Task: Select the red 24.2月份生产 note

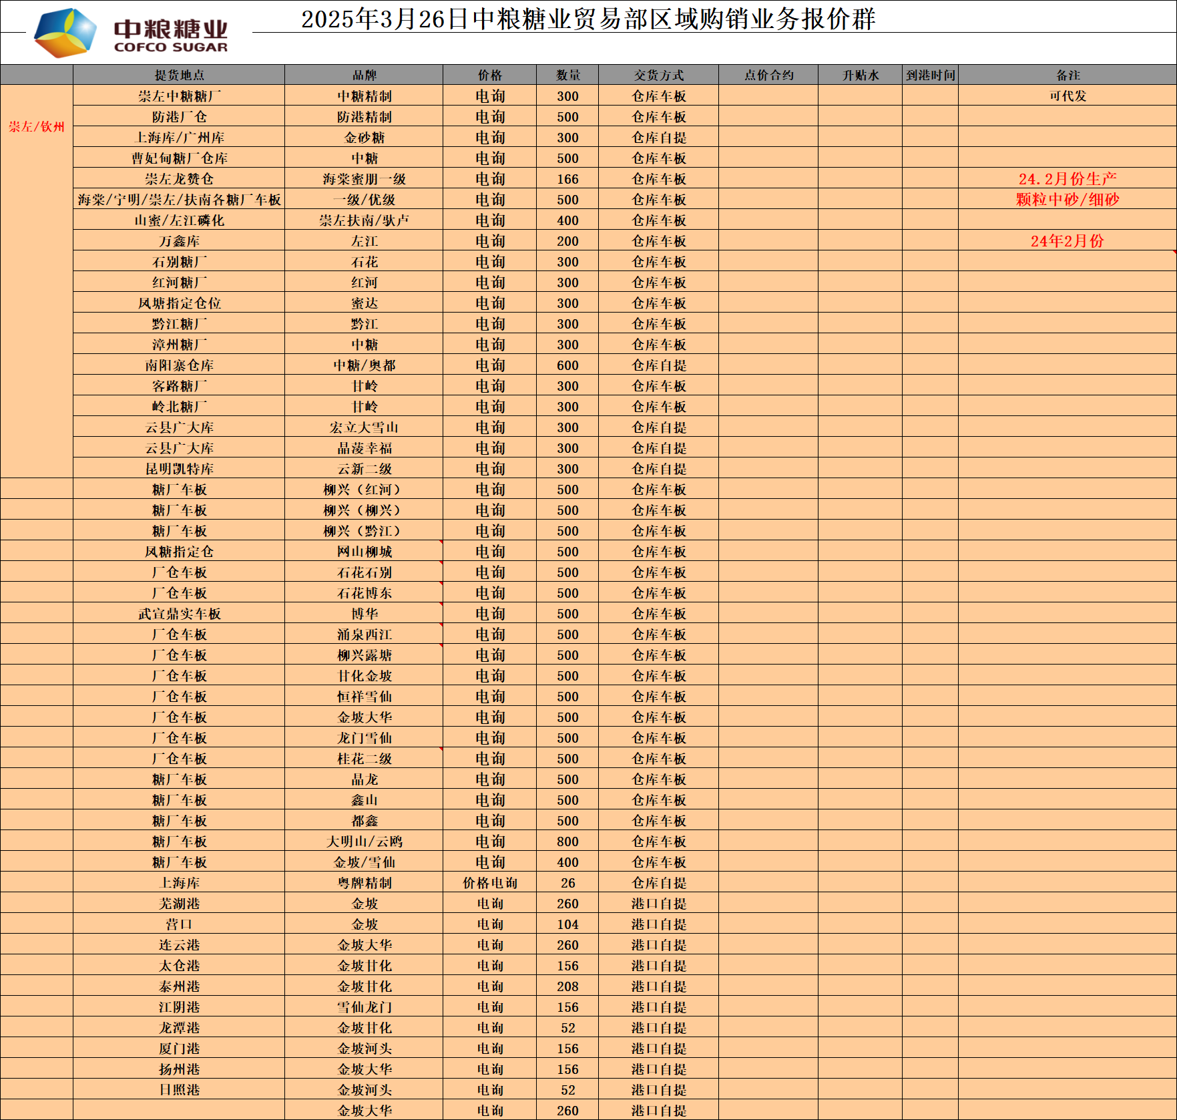Action: click(x=1067, y=179)
